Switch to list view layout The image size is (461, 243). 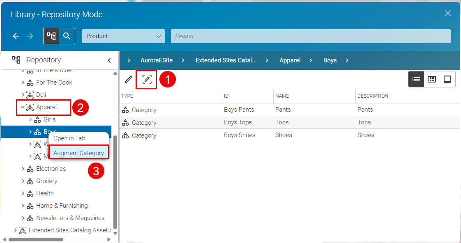(416, 79)
